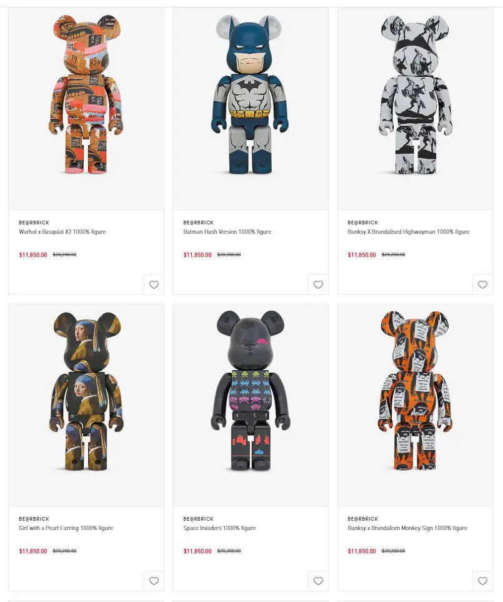Open Warhol x Basquiat #2 1000% figure link
The image size is (503, 602).
coord(62,231)
